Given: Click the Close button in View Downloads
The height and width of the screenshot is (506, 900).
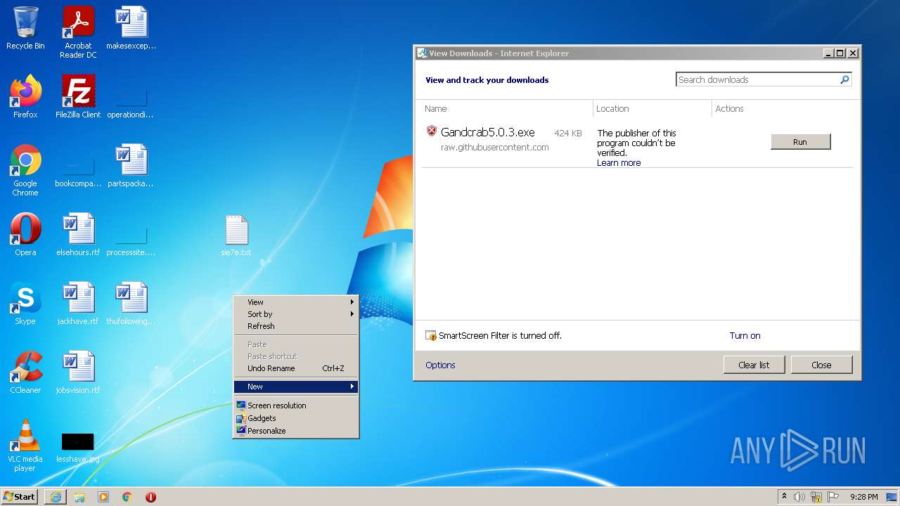Looking at the screenshot, I should click(x=821, y=365).
